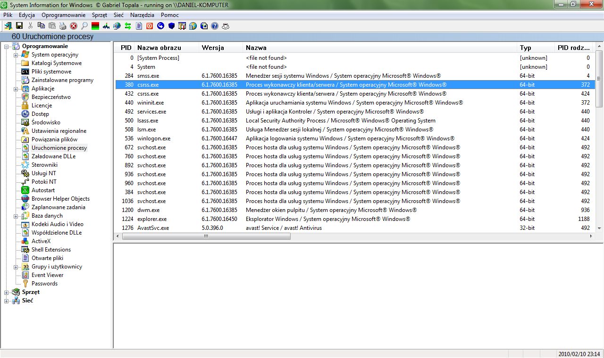Sort by the PID column header

(x=125, y=48)
